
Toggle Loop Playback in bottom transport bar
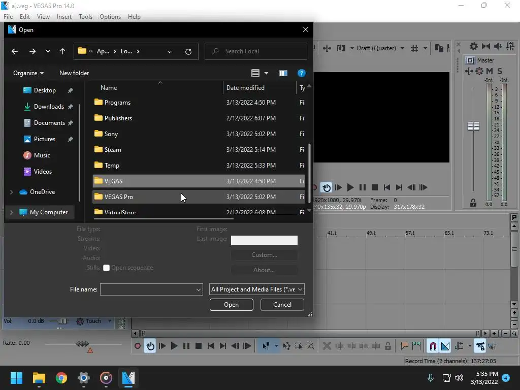pyautogui.click(x=150, y=346)
